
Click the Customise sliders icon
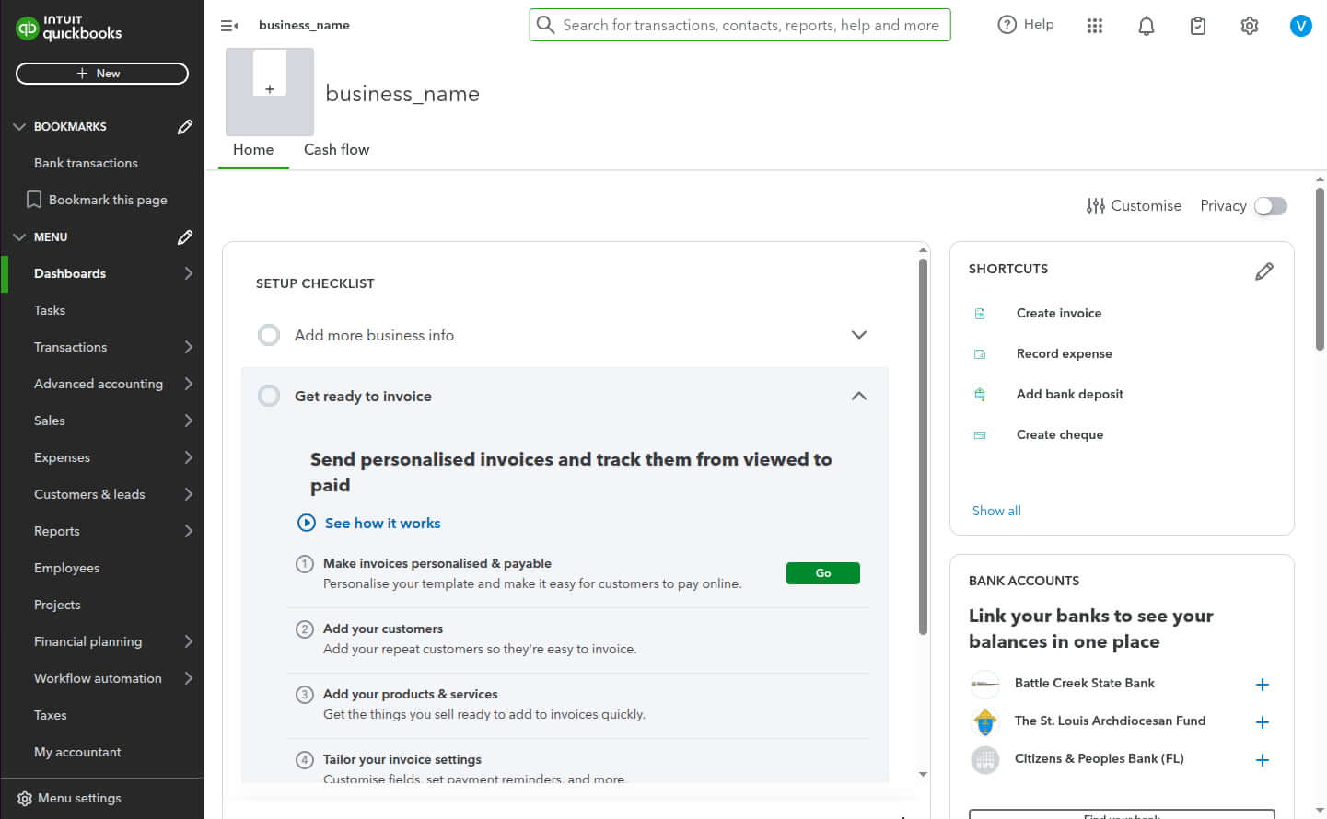pyautogui.click(x=1095, y=206)
